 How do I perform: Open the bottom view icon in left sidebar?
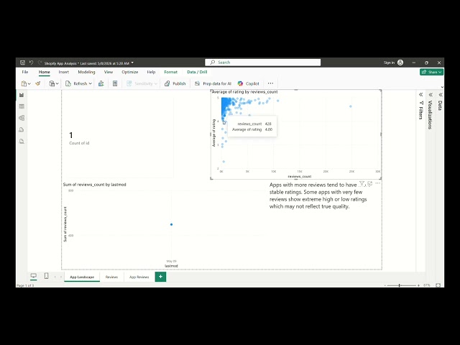pyautogui.click(x=22, y=142)
